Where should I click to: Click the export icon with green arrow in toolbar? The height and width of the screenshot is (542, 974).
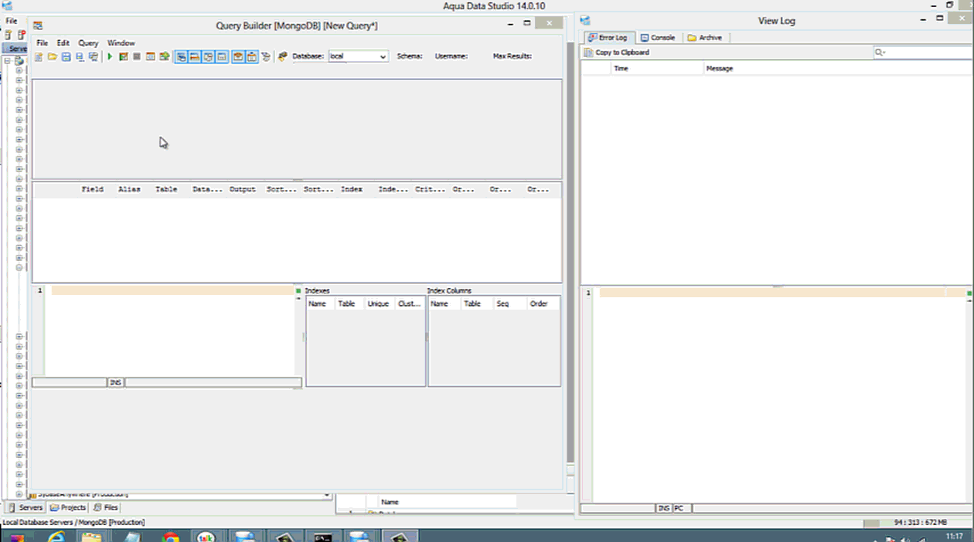click(x=165, y=56)
